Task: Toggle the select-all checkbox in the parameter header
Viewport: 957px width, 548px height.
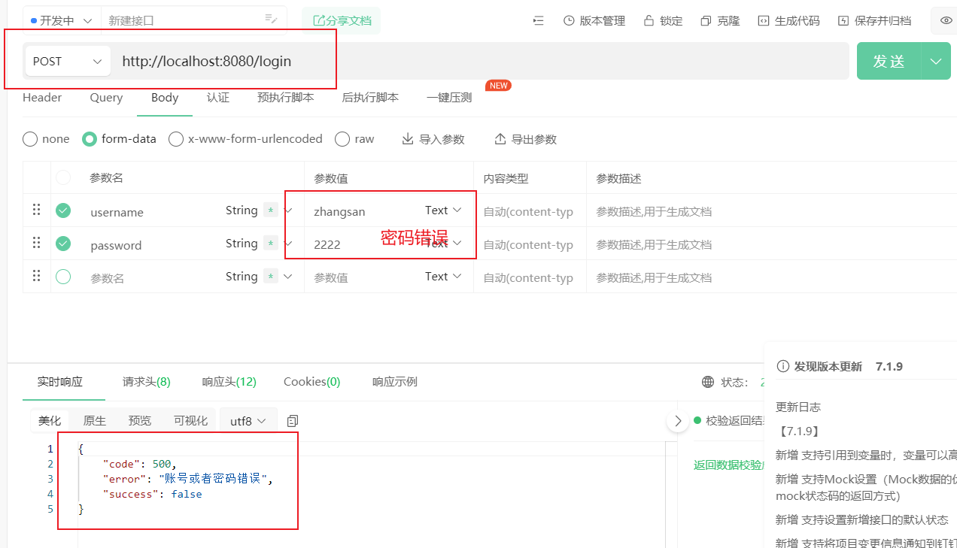Action: click(63, 177)
